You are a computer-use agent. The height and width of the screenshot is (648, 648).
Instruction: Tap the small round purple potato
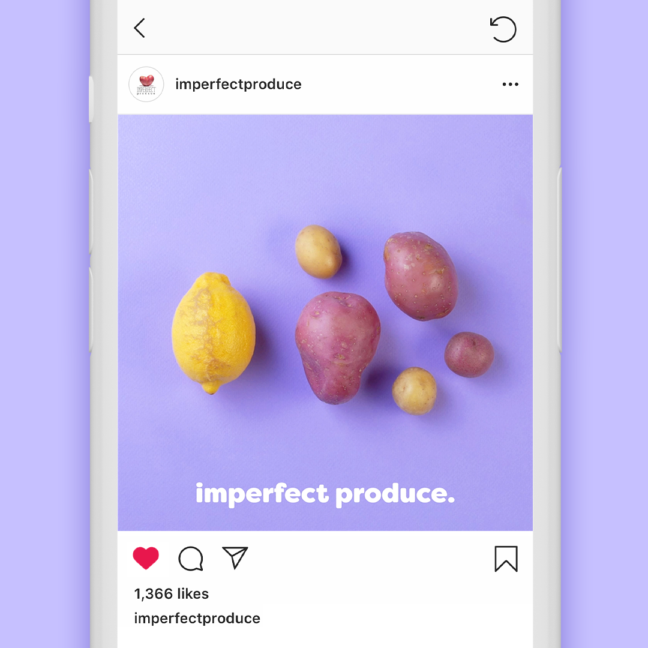pos(469,355)
